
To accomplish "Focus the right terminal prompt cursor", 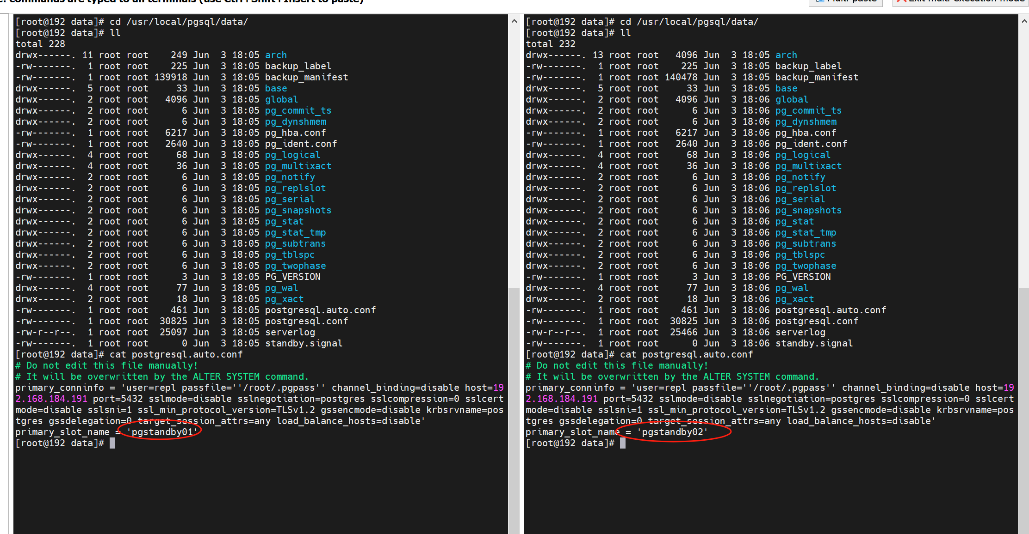I will [x=623, y=443].
